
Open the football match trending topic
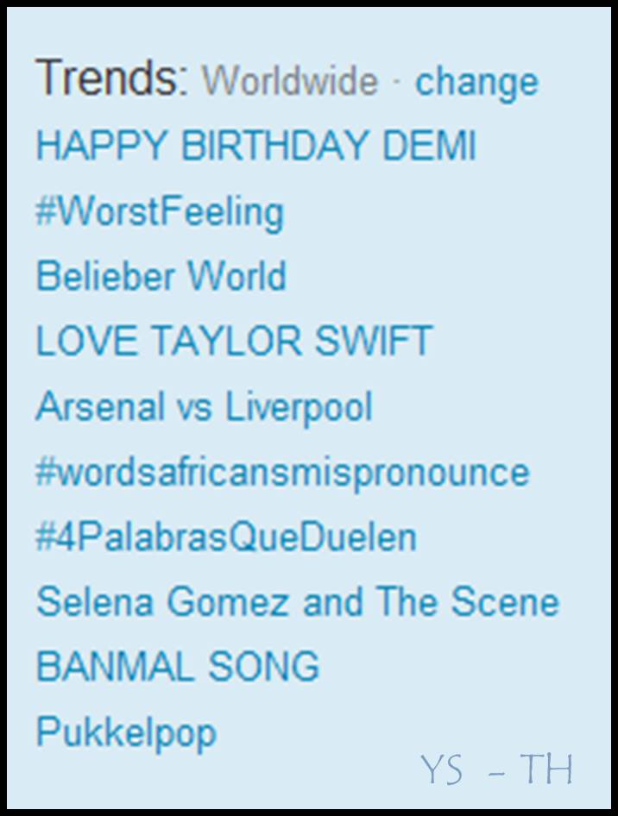coord(205,407)
